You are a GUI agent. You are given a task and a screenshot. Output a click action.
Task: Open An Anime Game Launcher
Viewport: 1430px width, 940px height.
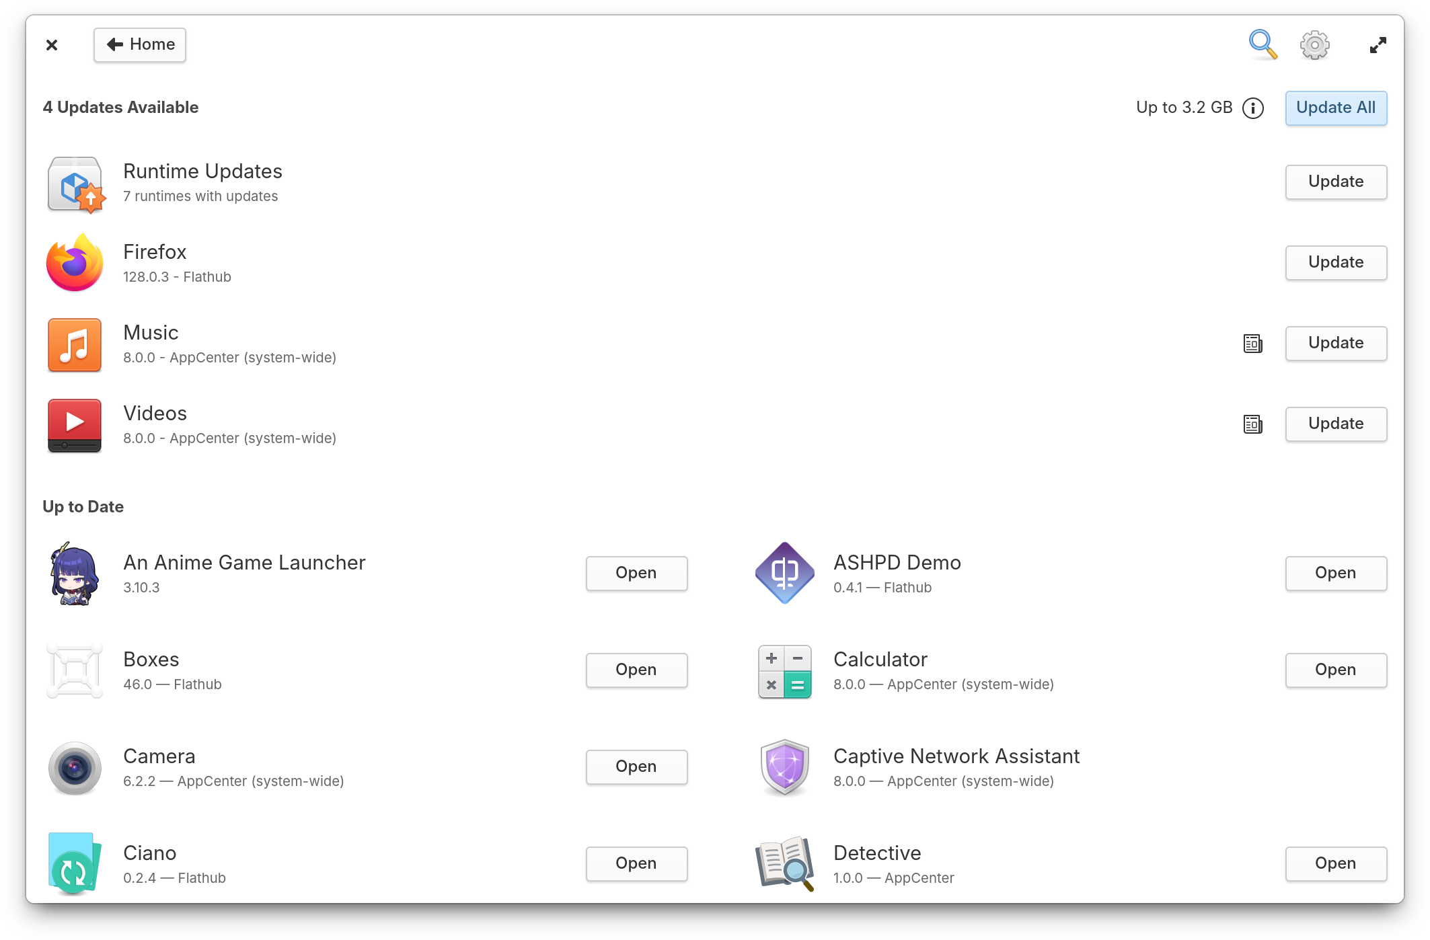tap(636, 573)
